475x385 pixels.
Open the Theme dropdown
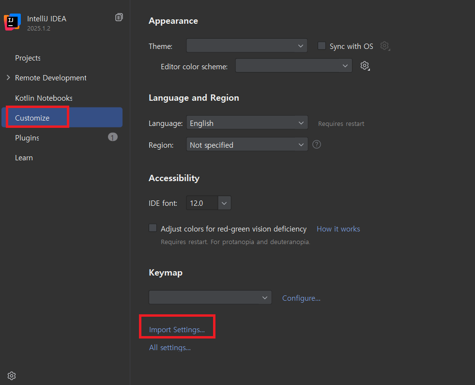(x=246, y=46)
